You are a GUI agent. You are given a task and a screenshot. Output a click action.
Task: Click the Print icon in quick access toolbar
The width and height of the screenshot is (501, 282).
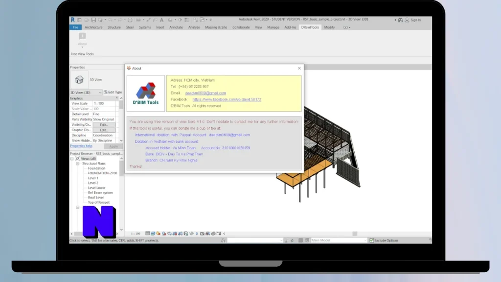130,20
